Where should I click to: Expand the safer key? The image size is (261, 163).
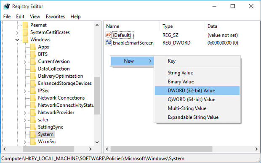(x=25, y=120)
